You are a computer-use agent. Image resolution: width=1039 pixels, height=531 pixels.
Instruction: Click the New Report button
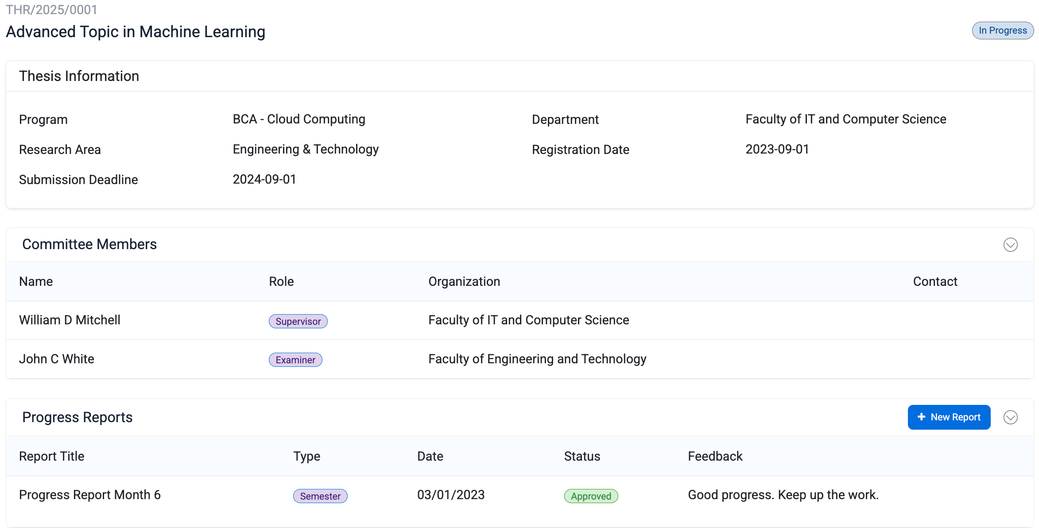point(949,417)
